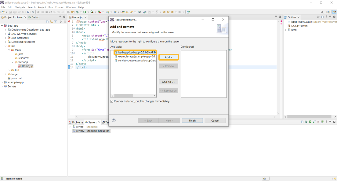Click the Add > button

point(168,57)
